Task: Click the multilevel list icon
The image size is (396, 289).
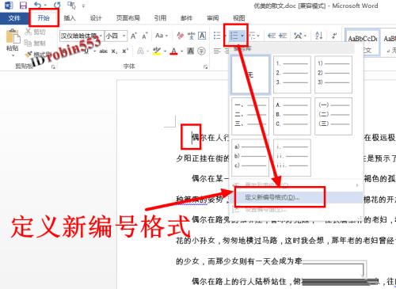Action: 253,36
